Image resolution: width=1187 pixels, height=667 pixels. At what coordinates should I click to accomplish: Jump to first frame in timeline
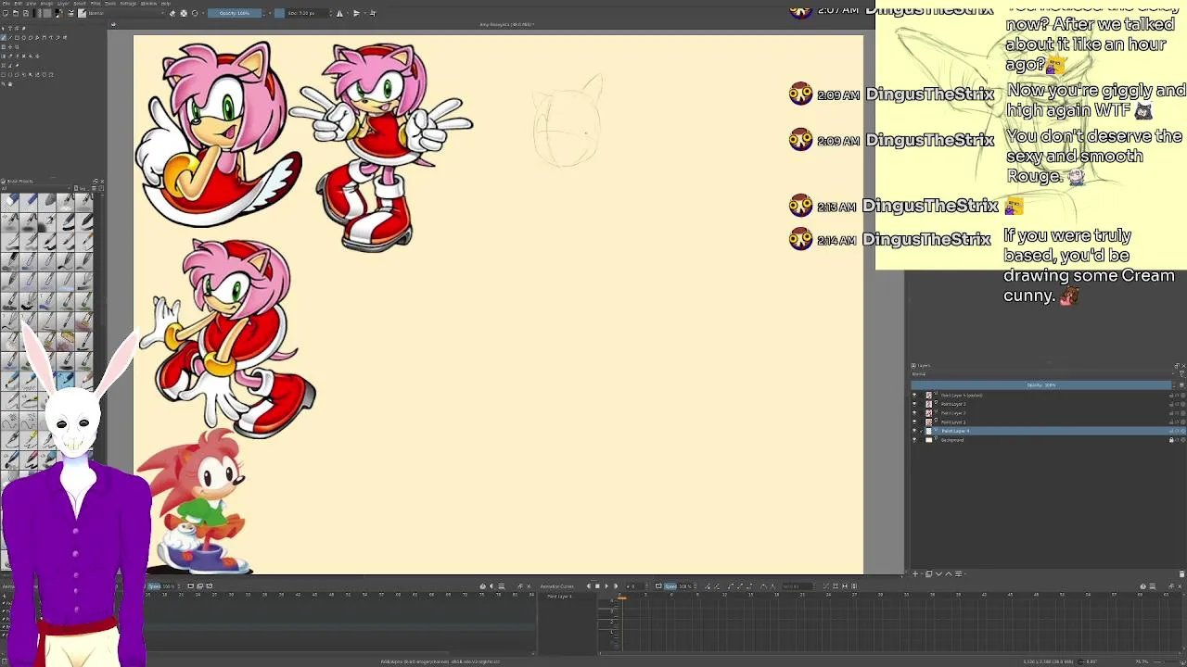coord(589,585)
